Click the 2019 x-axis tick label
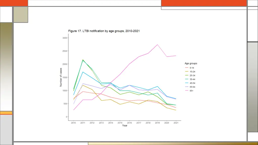 tap(157, 123)
